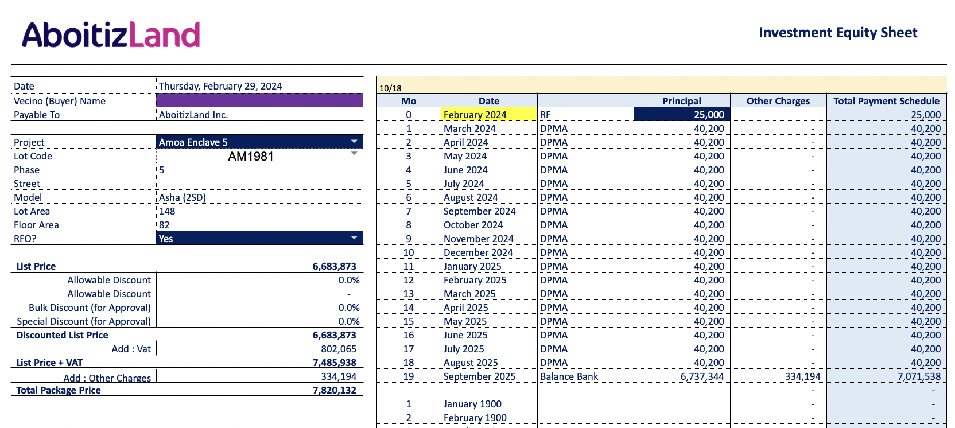Select the purple Vecino Buyer Name field

click(259, 100)
